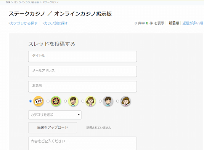Open the カテゴリを選ぶ dropdown
This screenshot has height=150, width=204.
55,115
